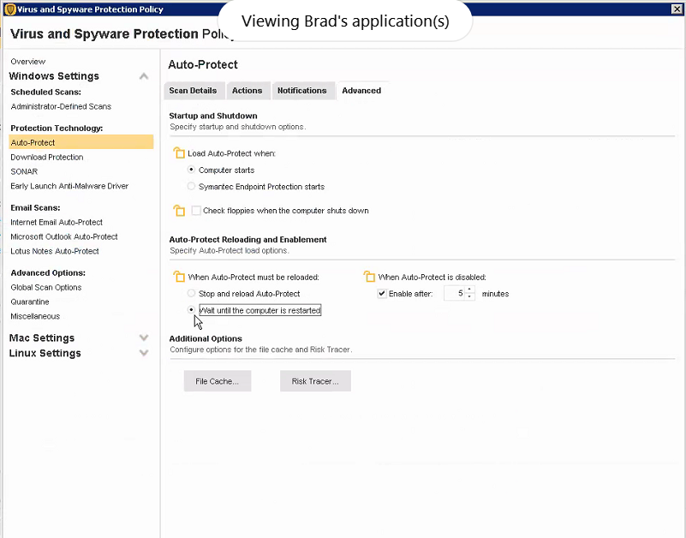Close the Virus and Spyware Protection Policy window
This screenshot has height=538, width=686.
click(x=677, y=9)
